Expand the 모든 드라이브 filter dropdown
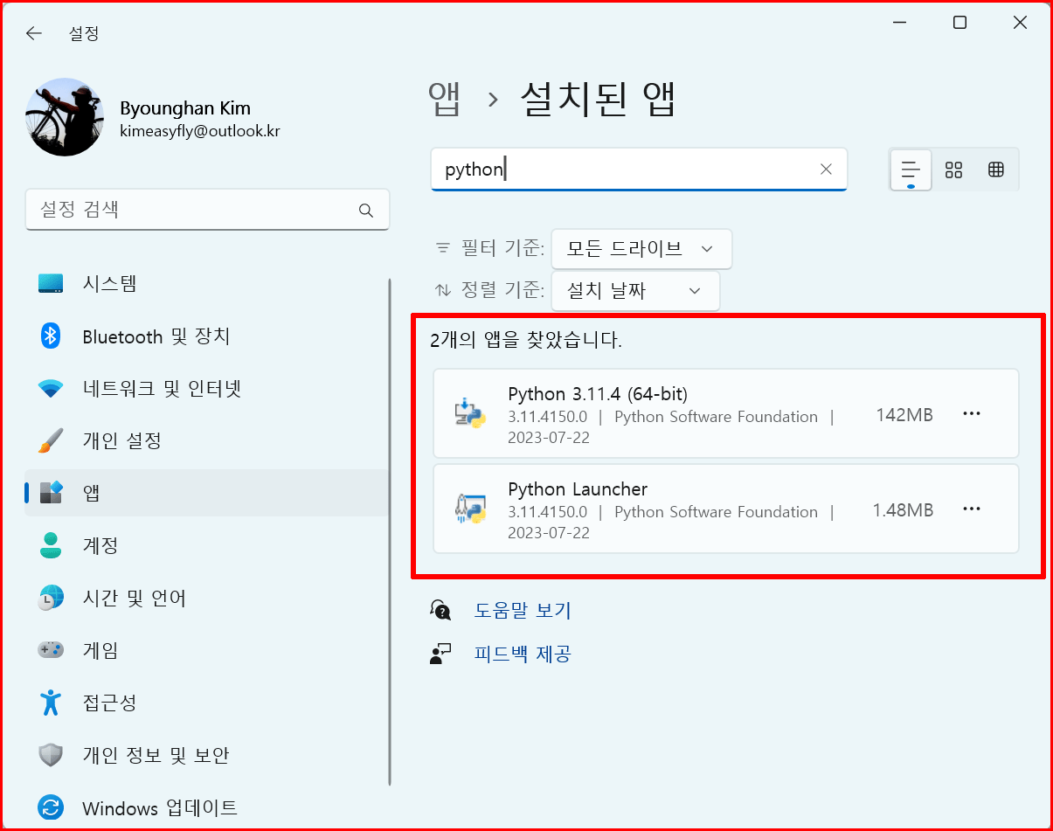This screenshot has height=831, width=1053. [641, 249]
